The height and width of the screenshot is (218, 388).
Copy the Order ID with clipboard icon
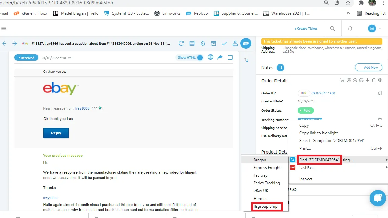point(380,93)
